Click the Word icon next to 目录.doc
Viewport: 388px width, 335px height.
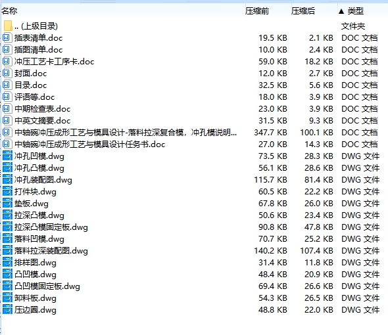coord(7,85)
